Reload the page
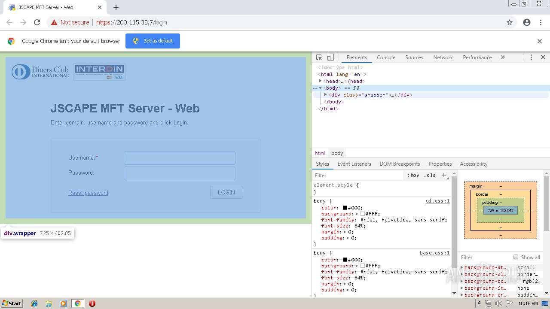Viewport: 550px width, 309px height. pyautogui.click(x=37, y=22)
